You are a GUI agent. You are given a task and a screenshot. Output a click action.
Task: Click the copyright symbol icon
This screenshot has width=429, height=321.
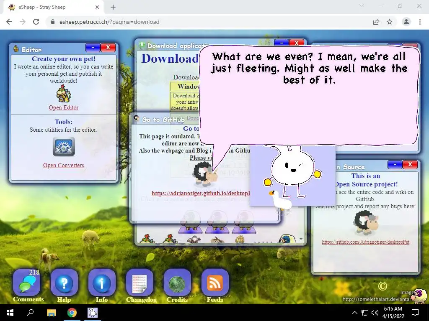382,286
